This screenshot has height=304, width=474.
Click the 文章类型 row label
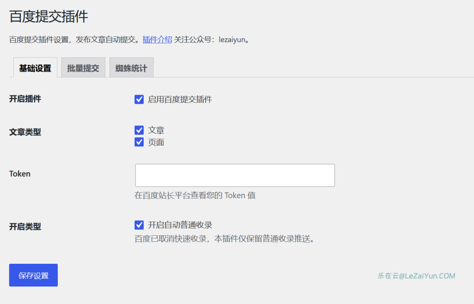point(25,132)
